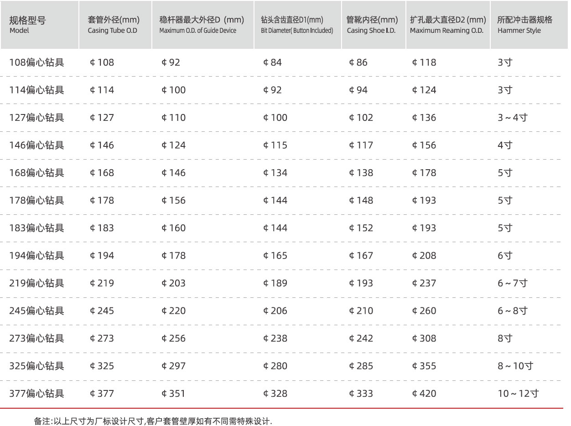Select the 10～12寸 hammer style cell
The width and height of the screenshot is (571, 426).
pos(518,394)
